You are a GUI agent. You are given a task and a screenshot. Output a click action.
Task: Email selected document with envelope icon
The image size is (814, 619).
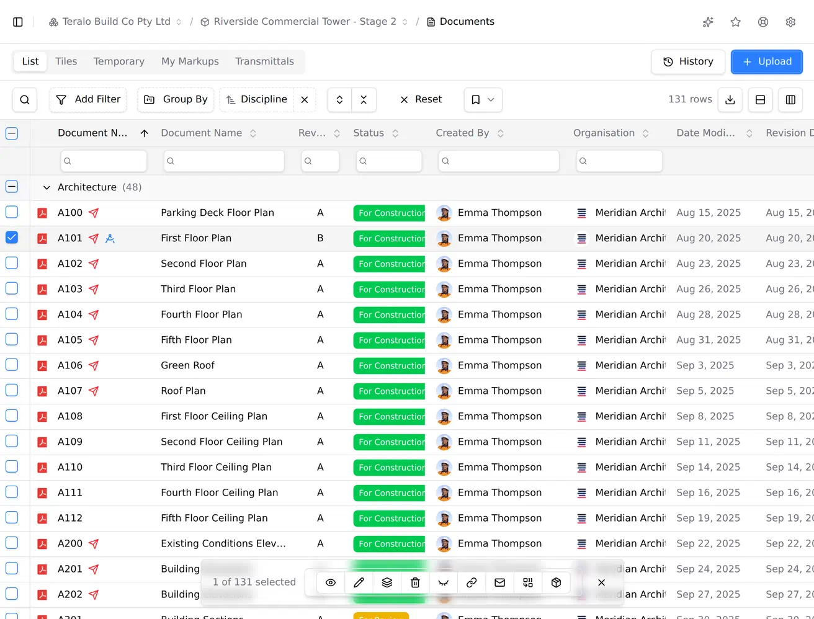pos(500,582)
